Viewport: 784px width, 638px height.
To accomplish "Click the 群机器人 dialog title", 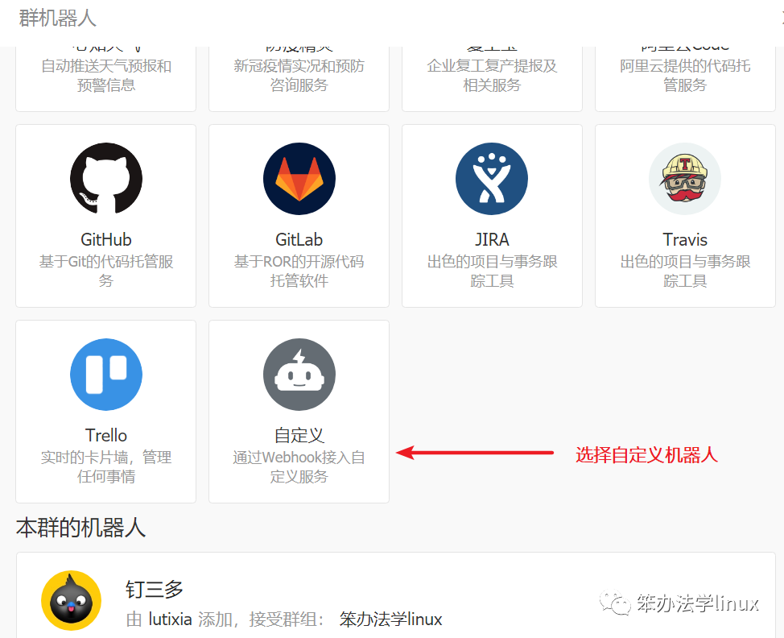I will (x=57, y=18).
